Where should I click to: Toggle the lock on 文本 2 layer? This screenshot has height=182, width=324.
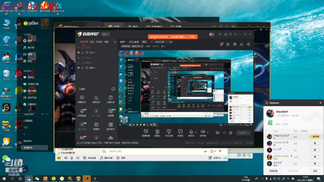(83, 53)
